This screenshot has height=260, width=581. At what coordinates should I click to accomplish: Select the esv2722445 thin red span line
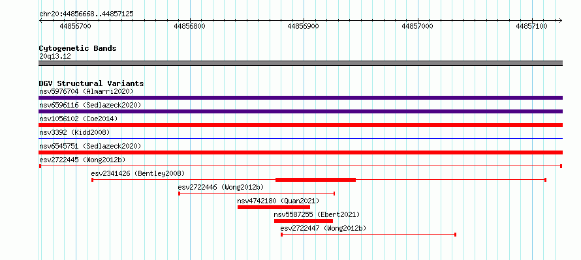tap(300, 166)
